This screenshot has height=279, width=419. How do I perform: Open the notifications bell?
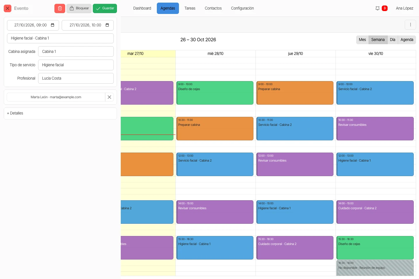click(377, 8)
